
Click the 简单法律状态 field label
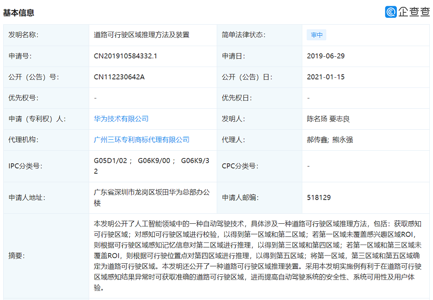point(244,35)
